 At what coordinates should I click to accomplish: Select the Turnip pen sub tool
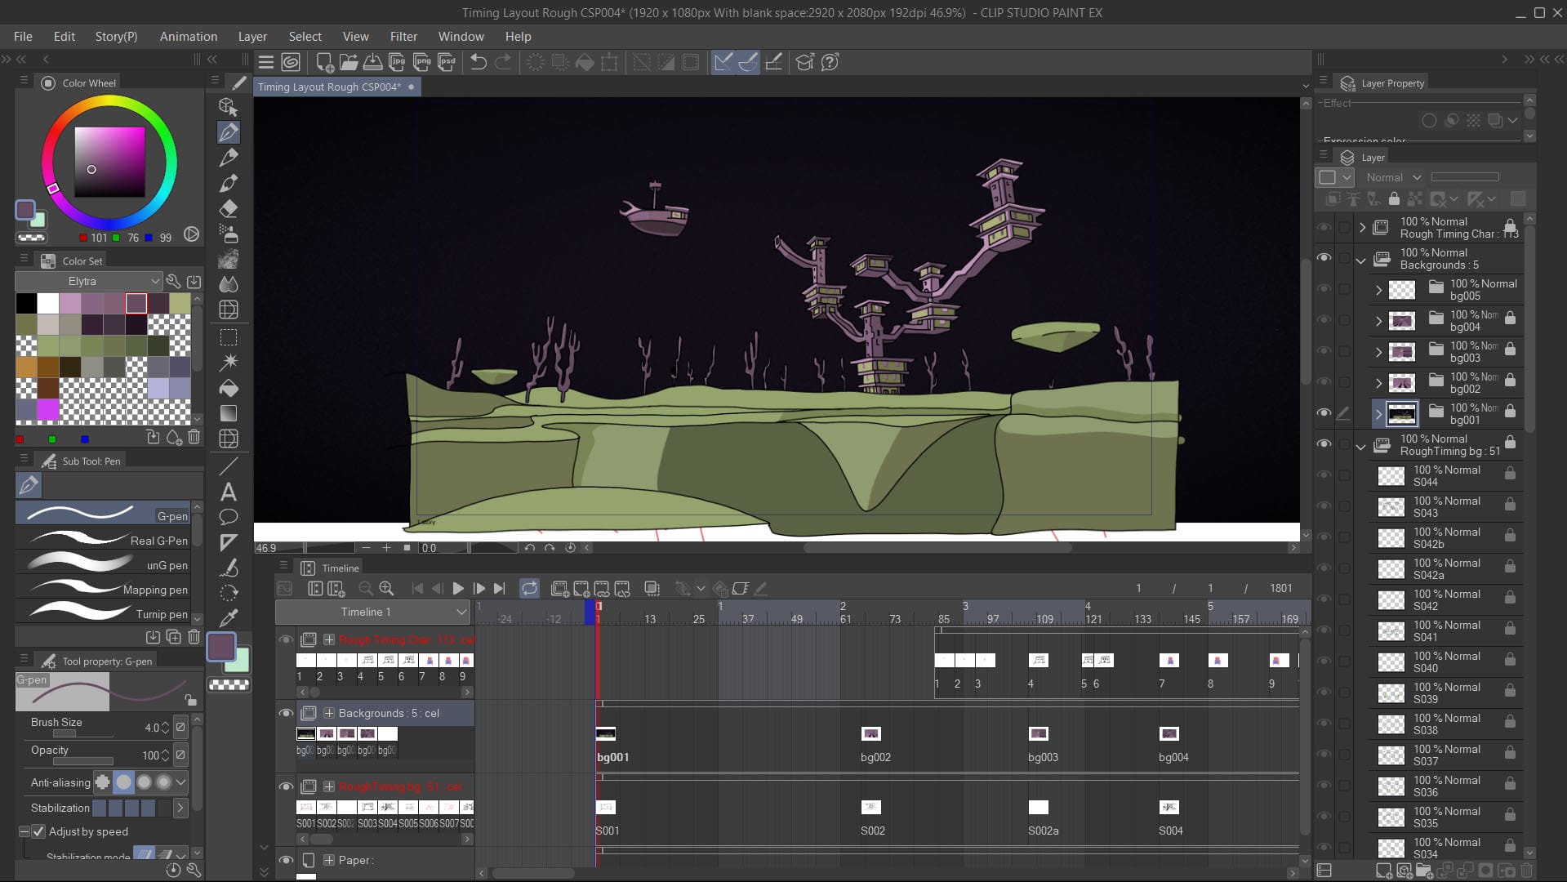pos(105,613)
